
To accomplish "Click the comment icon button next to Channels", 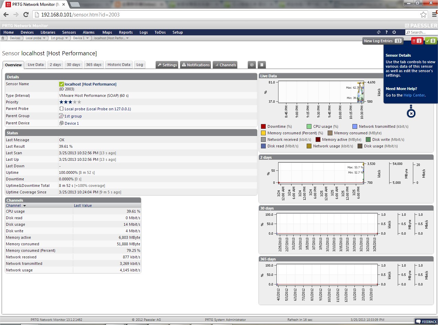I will [252, 65].
